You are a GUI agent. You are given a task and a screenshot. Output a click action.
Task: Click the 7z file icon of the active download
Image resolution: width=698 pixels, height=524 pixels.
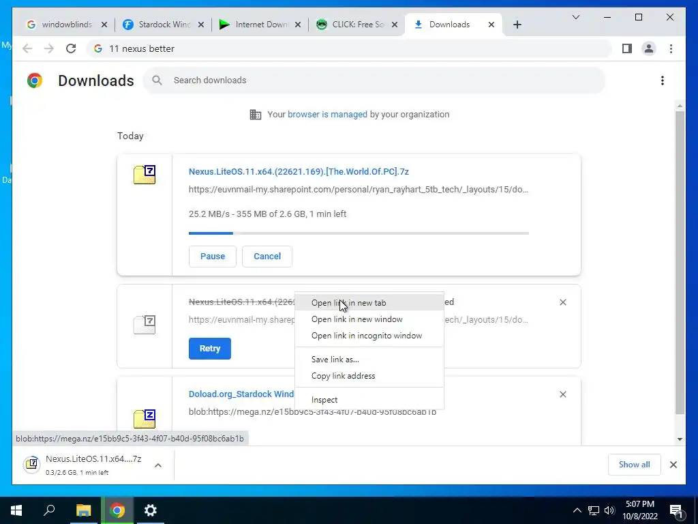[x=145, y=175]
